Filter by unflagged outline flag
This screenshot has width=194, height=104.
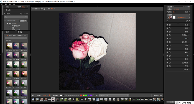66,95
